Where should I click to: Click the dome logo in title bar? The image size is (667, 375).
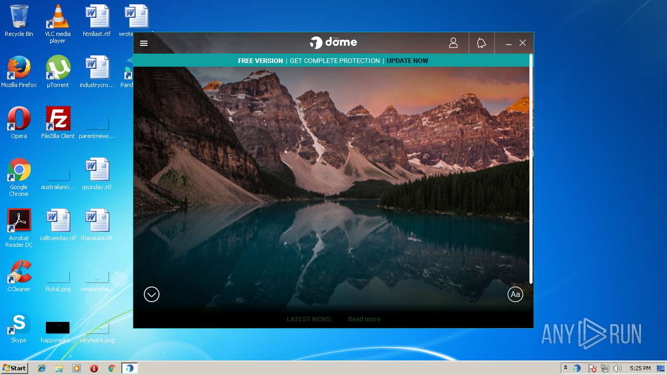click(333, 43)
